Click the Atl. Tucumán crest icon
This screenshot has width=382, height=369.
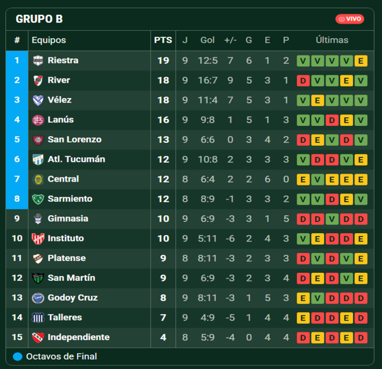38,159
